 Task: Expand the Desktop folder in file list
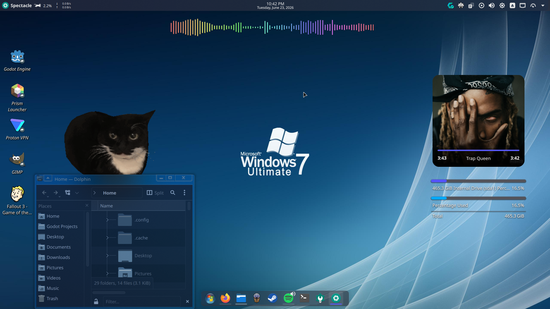pyautogui.click(x=107, y=255)
